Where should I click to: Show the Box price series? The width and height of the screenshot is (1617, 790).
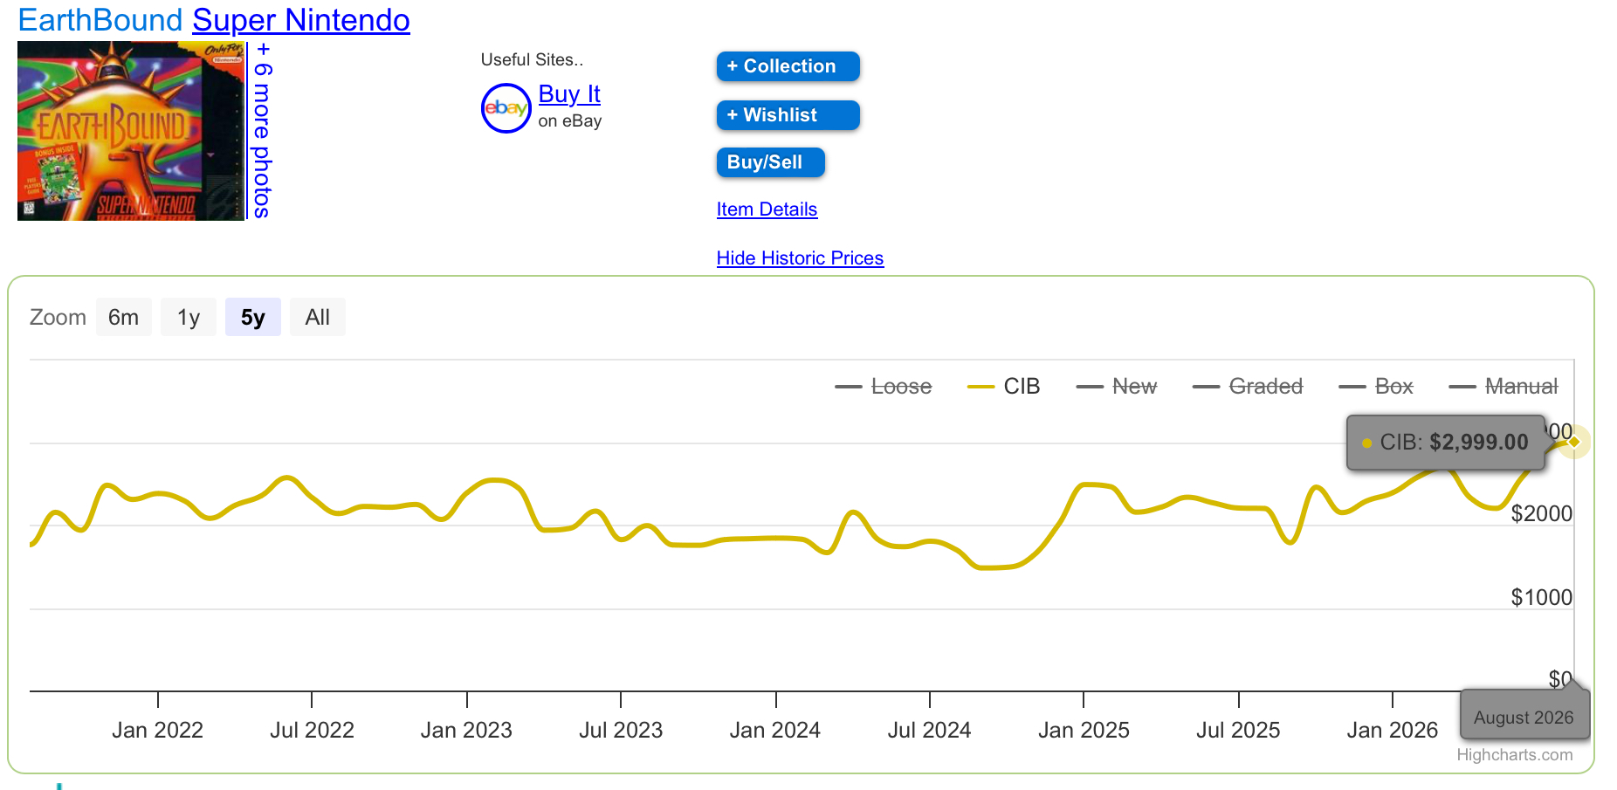[x=1376, y=386]
